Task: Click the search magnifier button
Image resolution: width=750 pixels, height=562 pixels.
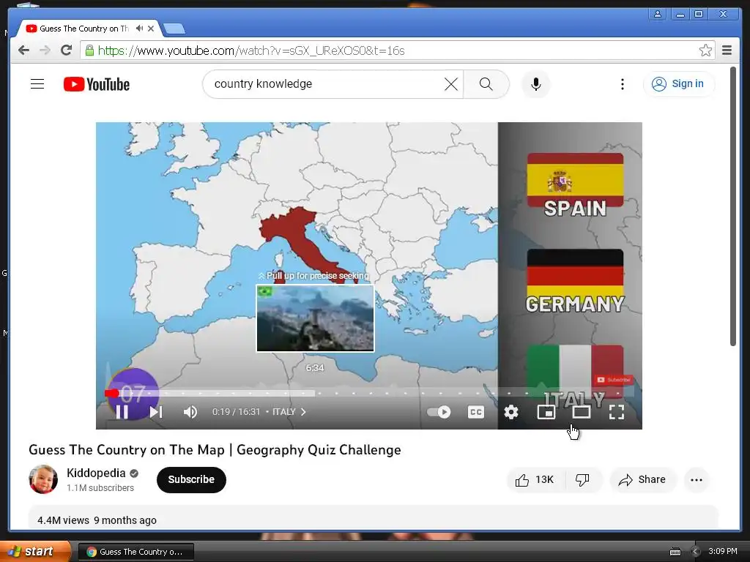Action: tap(486, 84)
